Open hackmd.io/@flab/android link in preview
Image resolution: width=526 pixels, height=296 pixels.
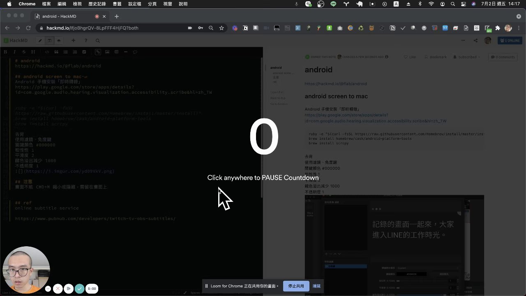tap(336, 84)
